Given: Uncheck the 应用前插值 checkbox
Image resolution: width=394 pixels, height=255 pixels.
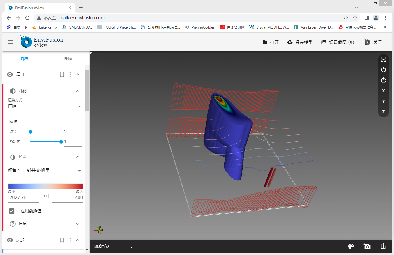Looking at the screenshot, I should (12, 211).
